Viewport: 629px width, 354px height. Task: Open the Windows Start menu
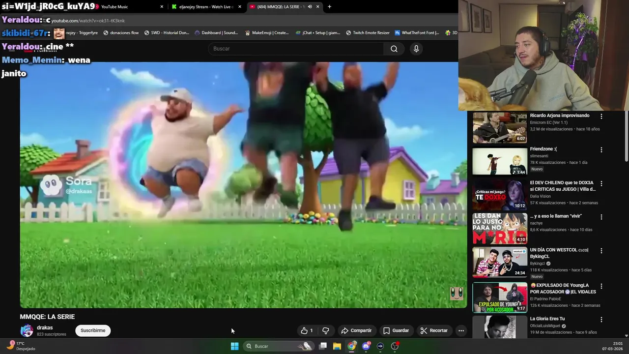click(234, 346)
